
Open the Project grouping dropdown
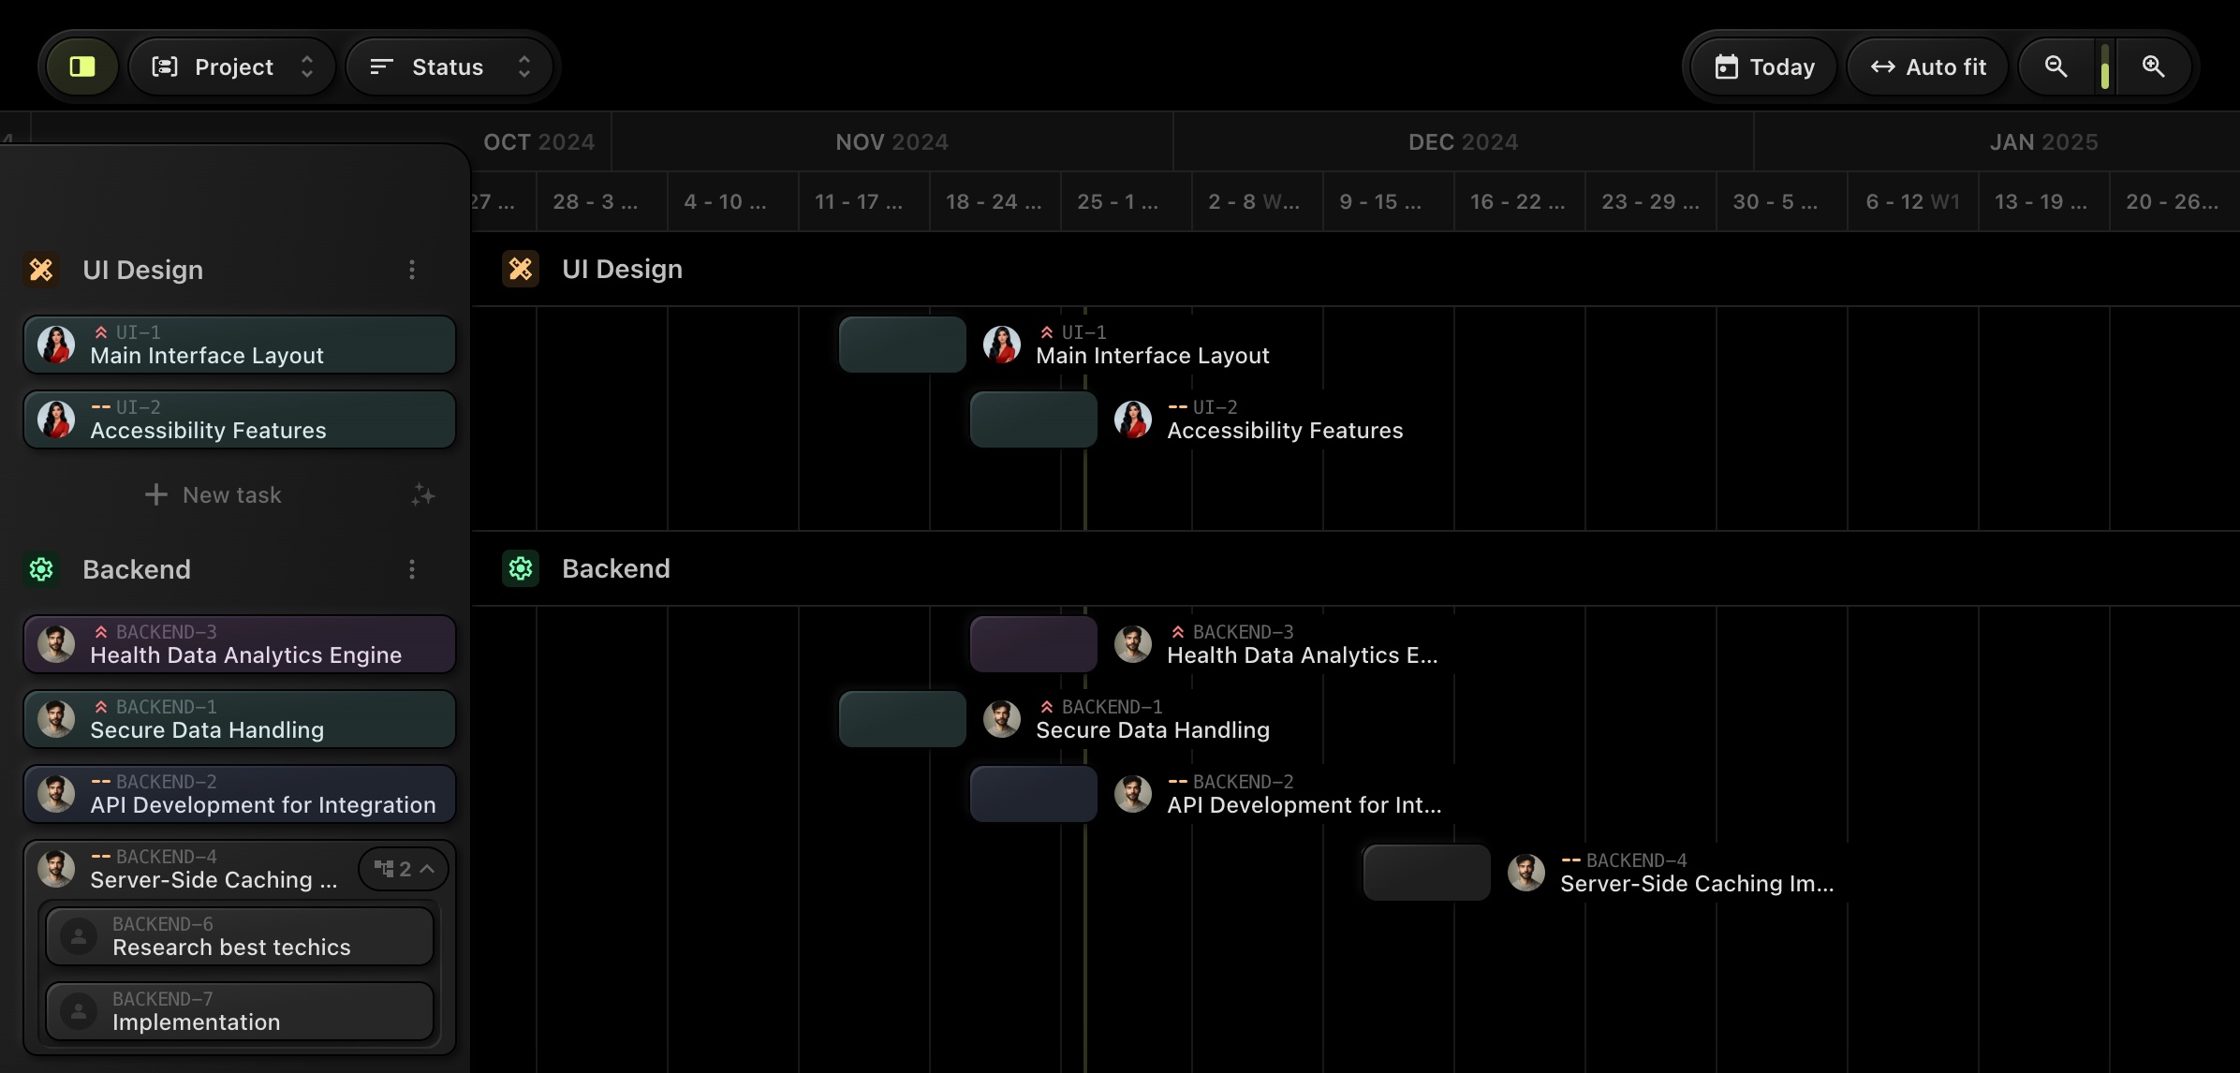click(x=232, y=66)
